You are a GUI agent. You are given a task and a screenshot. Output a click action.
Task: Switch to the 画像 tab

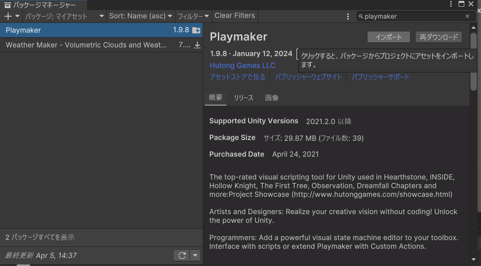[x=272, y=98]
